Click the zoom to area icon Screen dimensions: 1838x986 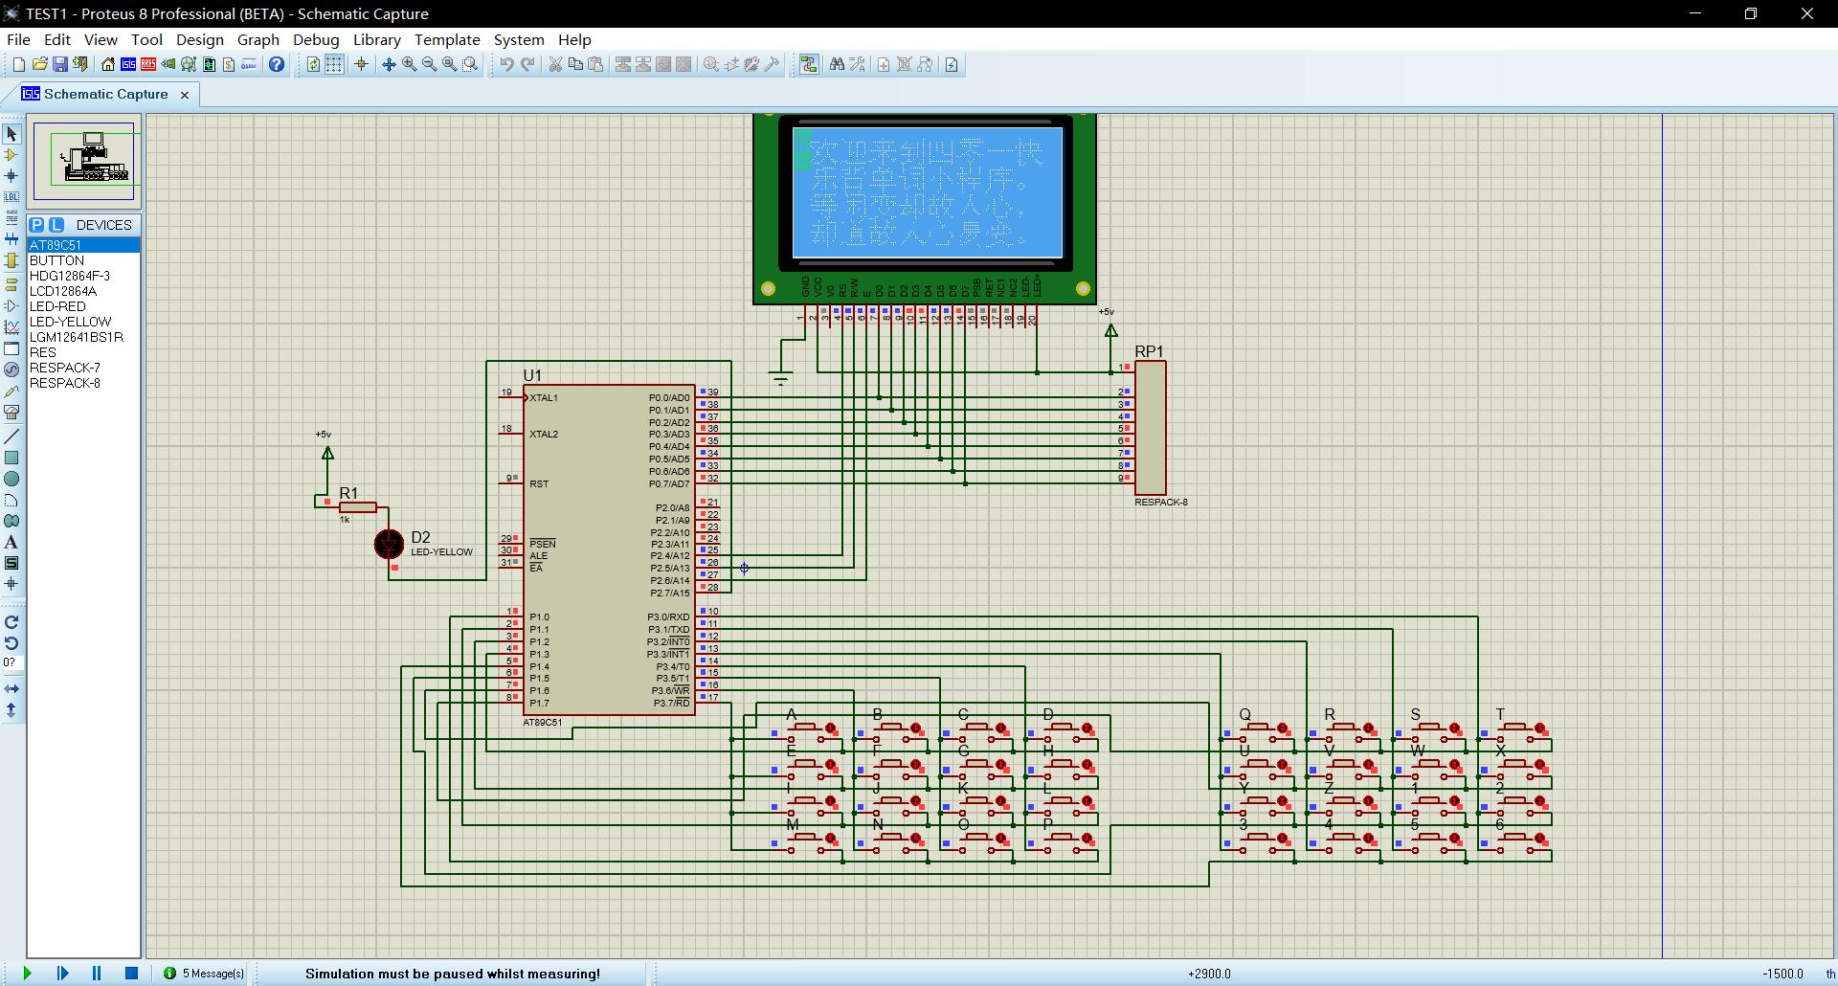click(x=470, y=64)
